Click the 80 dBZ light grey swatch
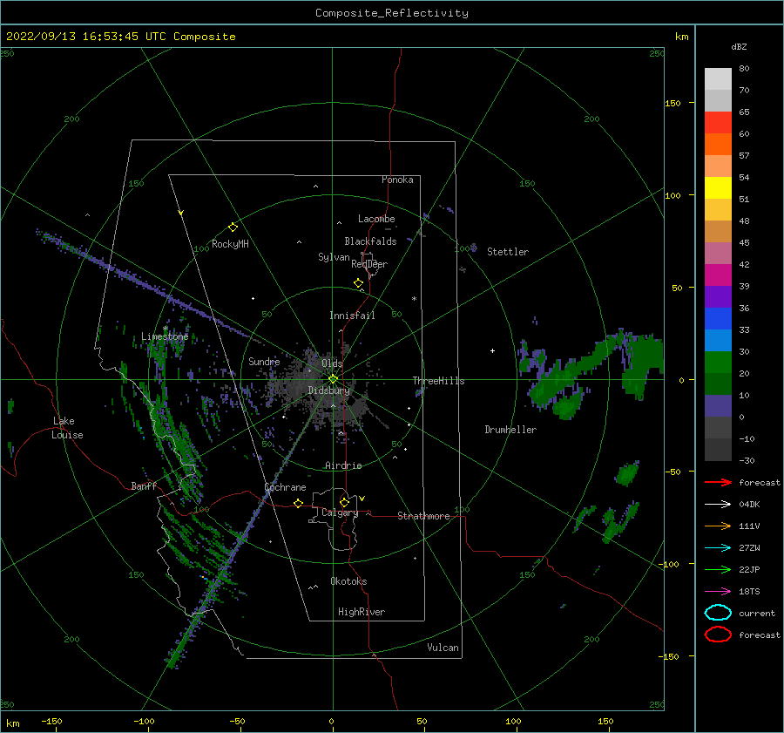784x733 pixels. point(718,79)
